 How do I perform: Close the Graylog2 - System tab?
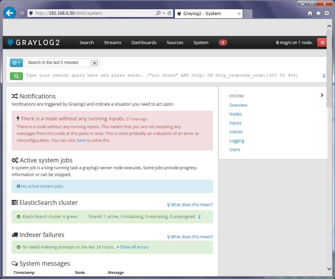point(239,14)
